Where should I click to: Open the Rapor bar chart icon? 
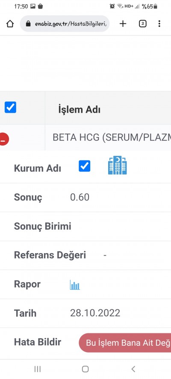pyautogui.click(x=75, y=285)
